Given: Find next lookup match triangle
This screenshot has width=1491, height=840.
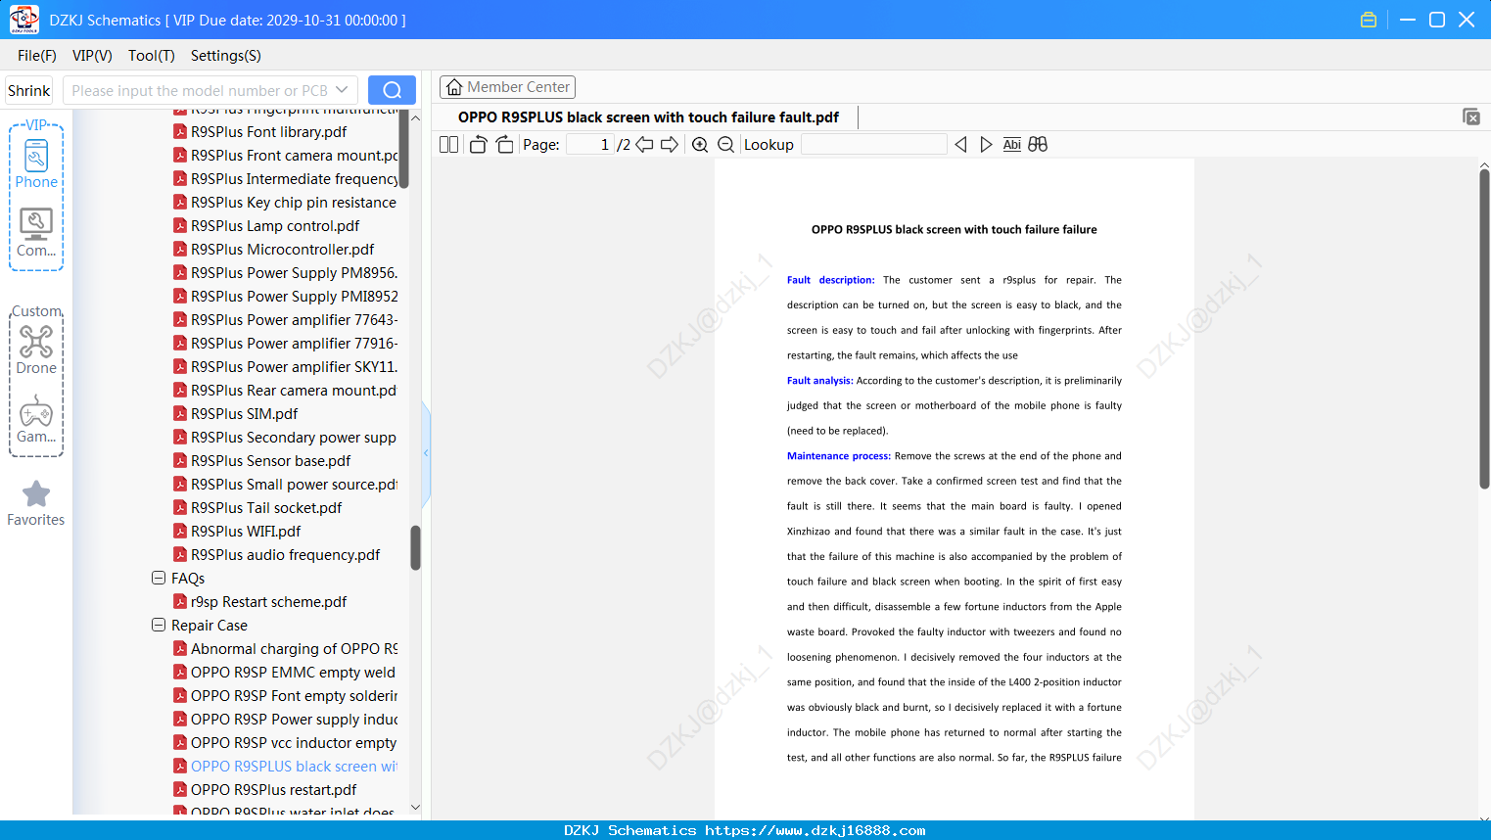Looking at the screenshot, I should [986, 145].
